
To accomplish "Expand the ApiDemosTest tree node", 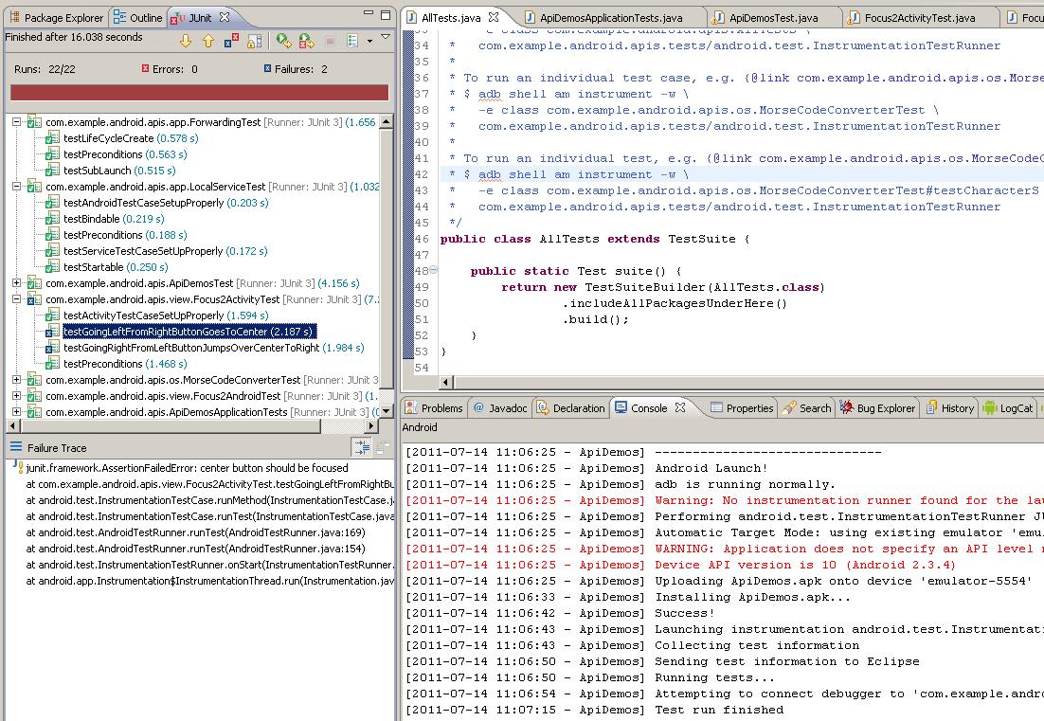I will [x=16, y=283].
